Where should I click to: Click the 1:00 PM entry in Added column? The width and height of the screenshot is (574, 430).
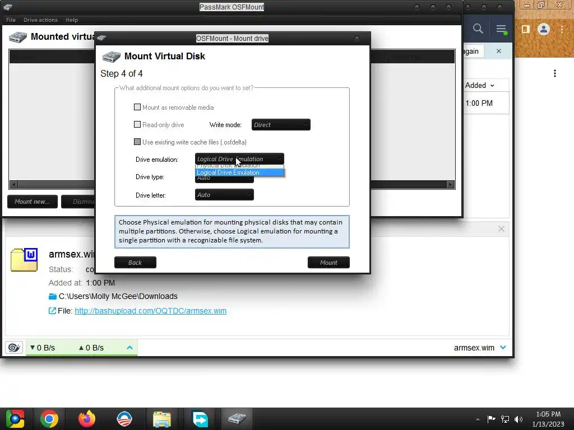point(479,103)
